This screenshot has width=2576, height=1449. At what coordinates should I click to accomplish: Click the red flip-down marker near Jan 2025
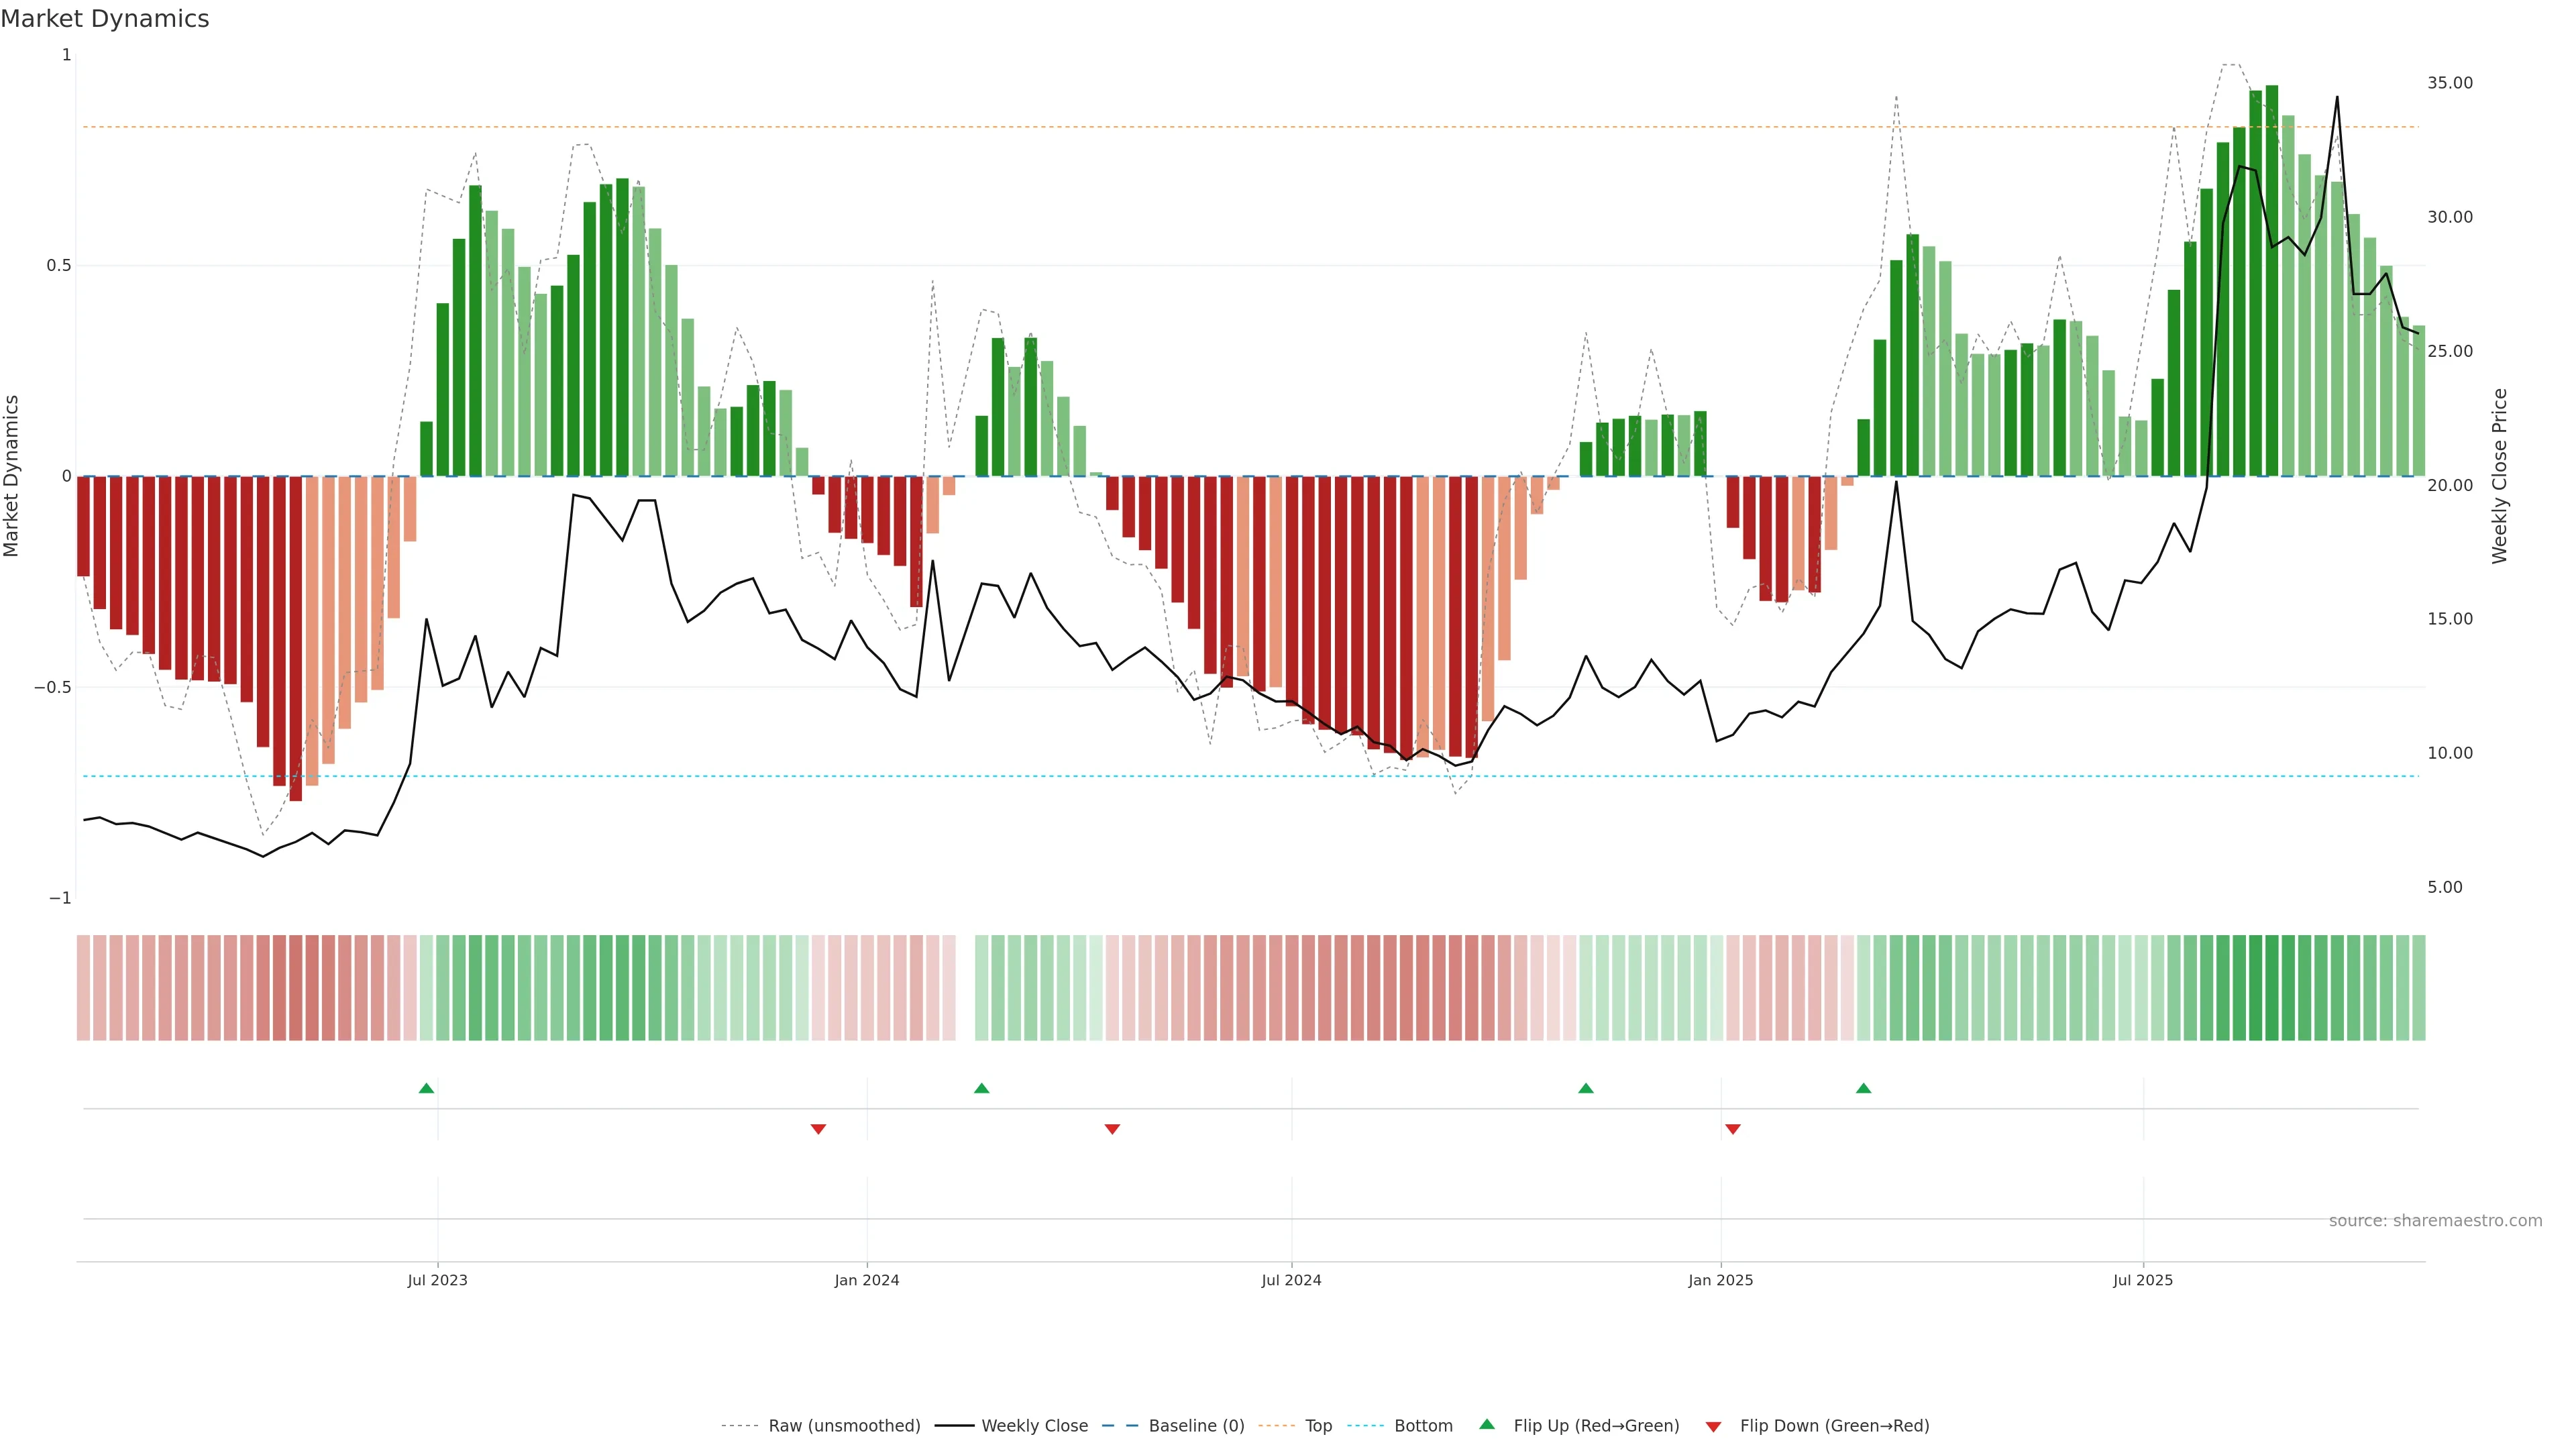pos(1733,1129)
